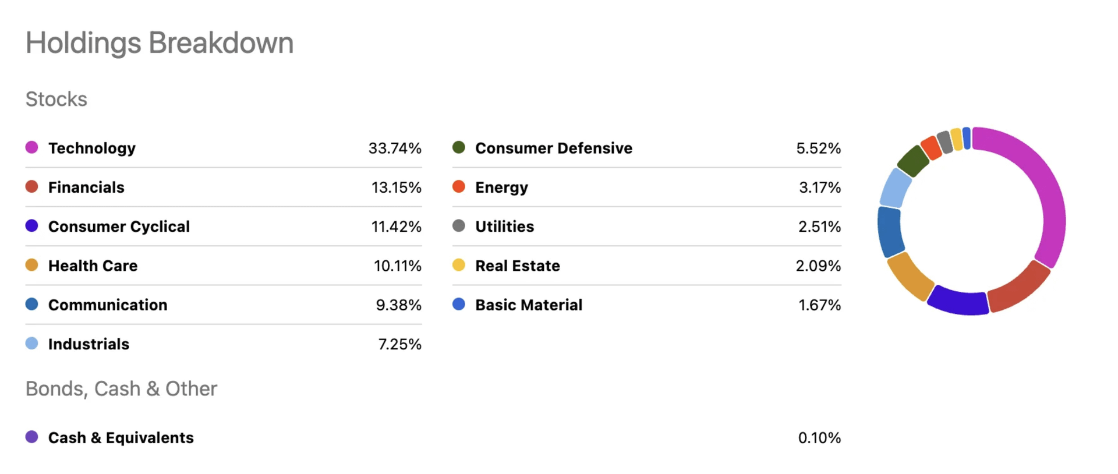Click the red Financials legend dot
This screenshot has height=474, width=1118.
(32, 186)
